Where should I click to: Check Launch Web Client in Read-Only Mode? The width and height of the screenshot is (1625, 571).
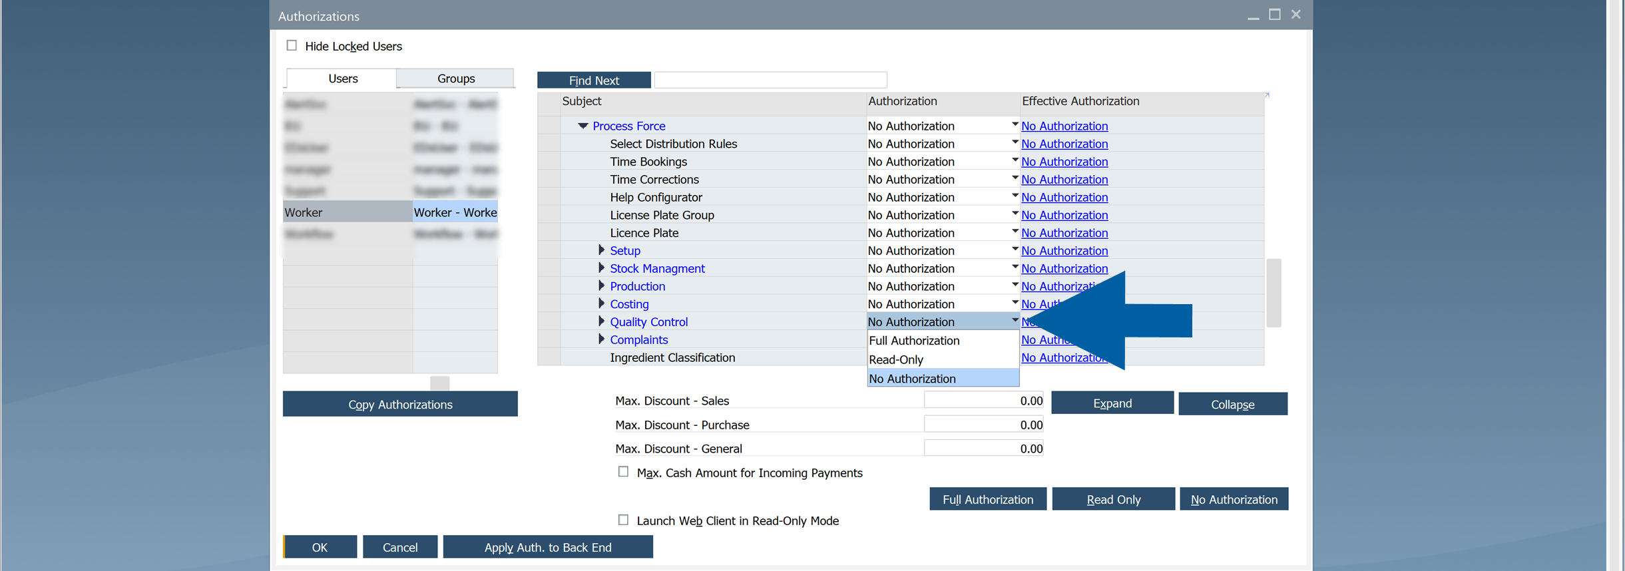pos(623,520)
